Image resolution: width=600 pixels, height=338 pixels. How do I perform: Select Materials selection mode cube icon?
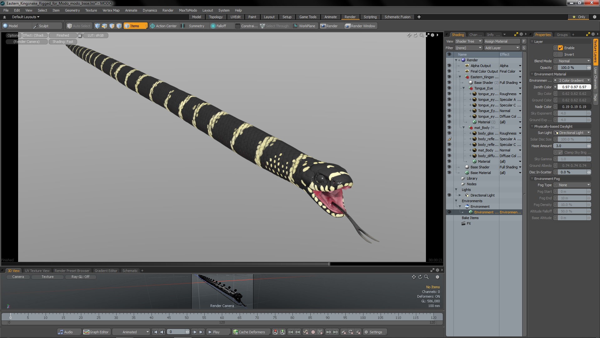[x=119, y=26]
